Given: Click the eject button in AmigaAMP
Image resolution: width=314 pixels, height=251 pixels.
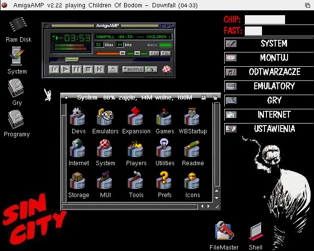Looking at the screenshot, I should 113,70.
